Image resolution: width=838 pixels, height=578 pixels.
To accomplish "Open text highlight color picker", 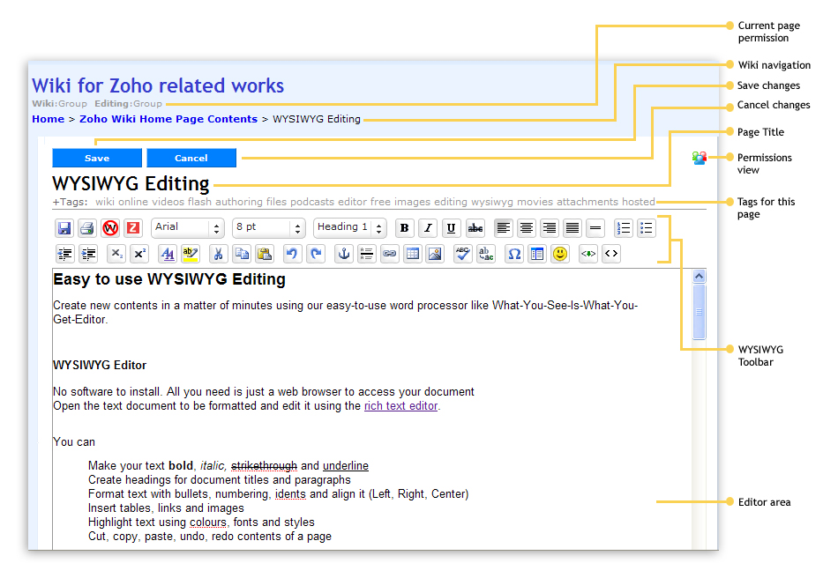I will coord(191,254).
